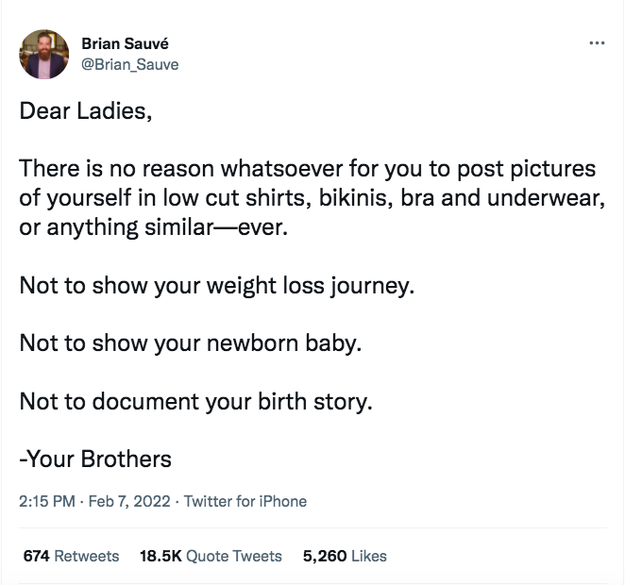Open the Twitter for iPhone source link
The height and width of the screenshot is (585, 625).
(x=245, y=501)
